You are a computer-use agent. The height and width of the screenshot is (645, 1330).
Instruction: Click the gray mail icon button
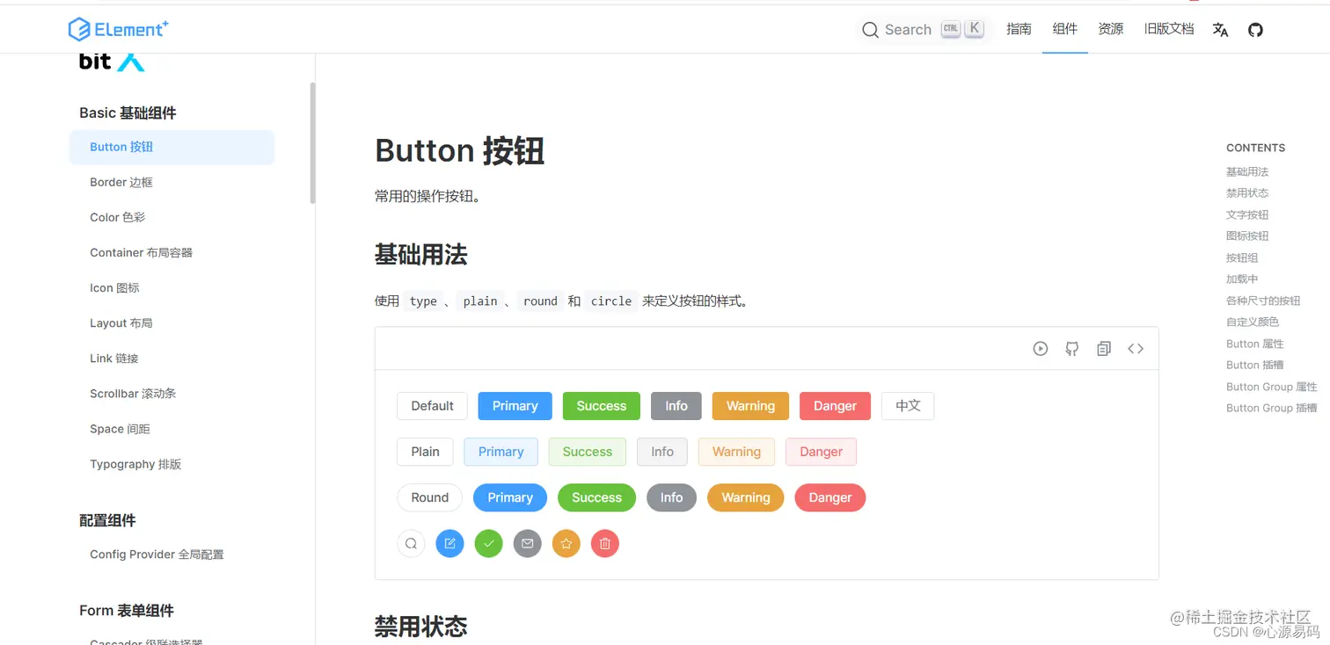coord(527,543)
